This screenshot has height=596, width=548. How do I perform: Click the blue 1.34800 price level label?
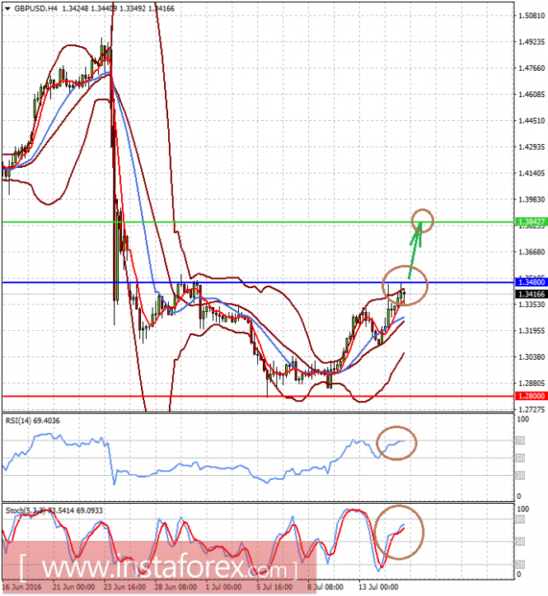pyautogui.click(x=532, y=282)
